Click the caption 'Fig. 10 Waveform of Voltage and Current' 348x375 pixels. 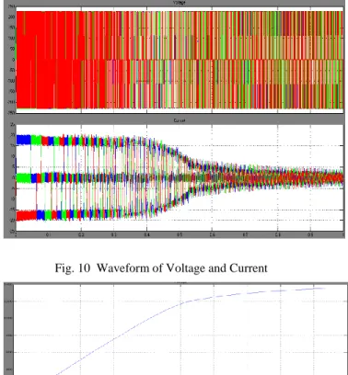[161, 268]
